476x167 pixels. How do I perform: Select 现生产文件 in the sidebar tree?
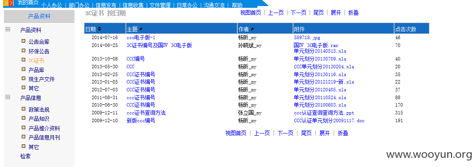click(41, 79)
